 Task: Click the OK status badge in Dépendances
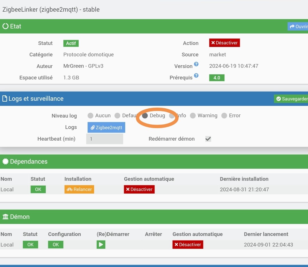pos(38,189)
